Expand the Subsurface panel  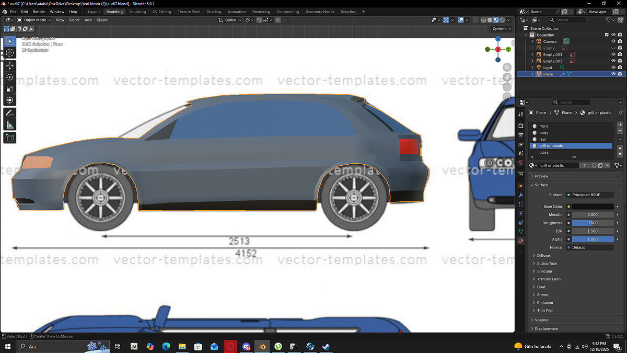pyautogui.click(x=547, y=264)
